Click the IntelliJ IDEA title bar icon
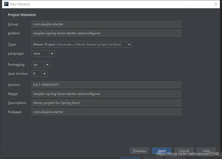Image resolution: width=222 pixels, height=159 pixels. [x=6, y=4]
